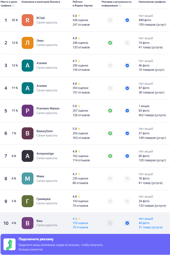The height and width of the screenshot is (255, 170).
Task: Click the Подключите рекламу banner
Action: point(85,244)
